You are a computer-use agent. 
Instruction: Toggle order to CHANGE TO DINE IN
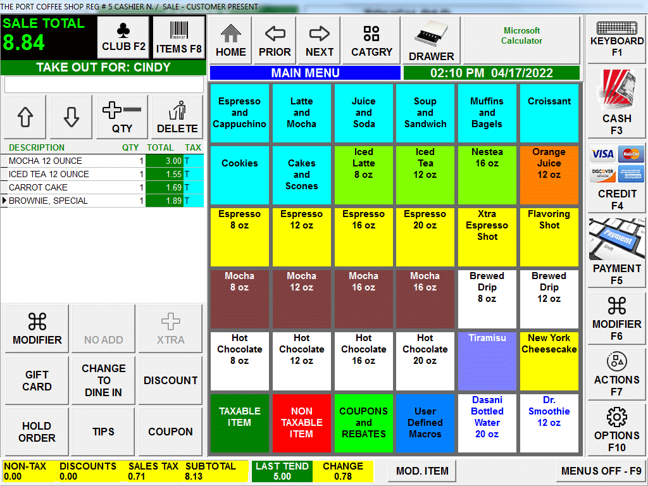104,380
